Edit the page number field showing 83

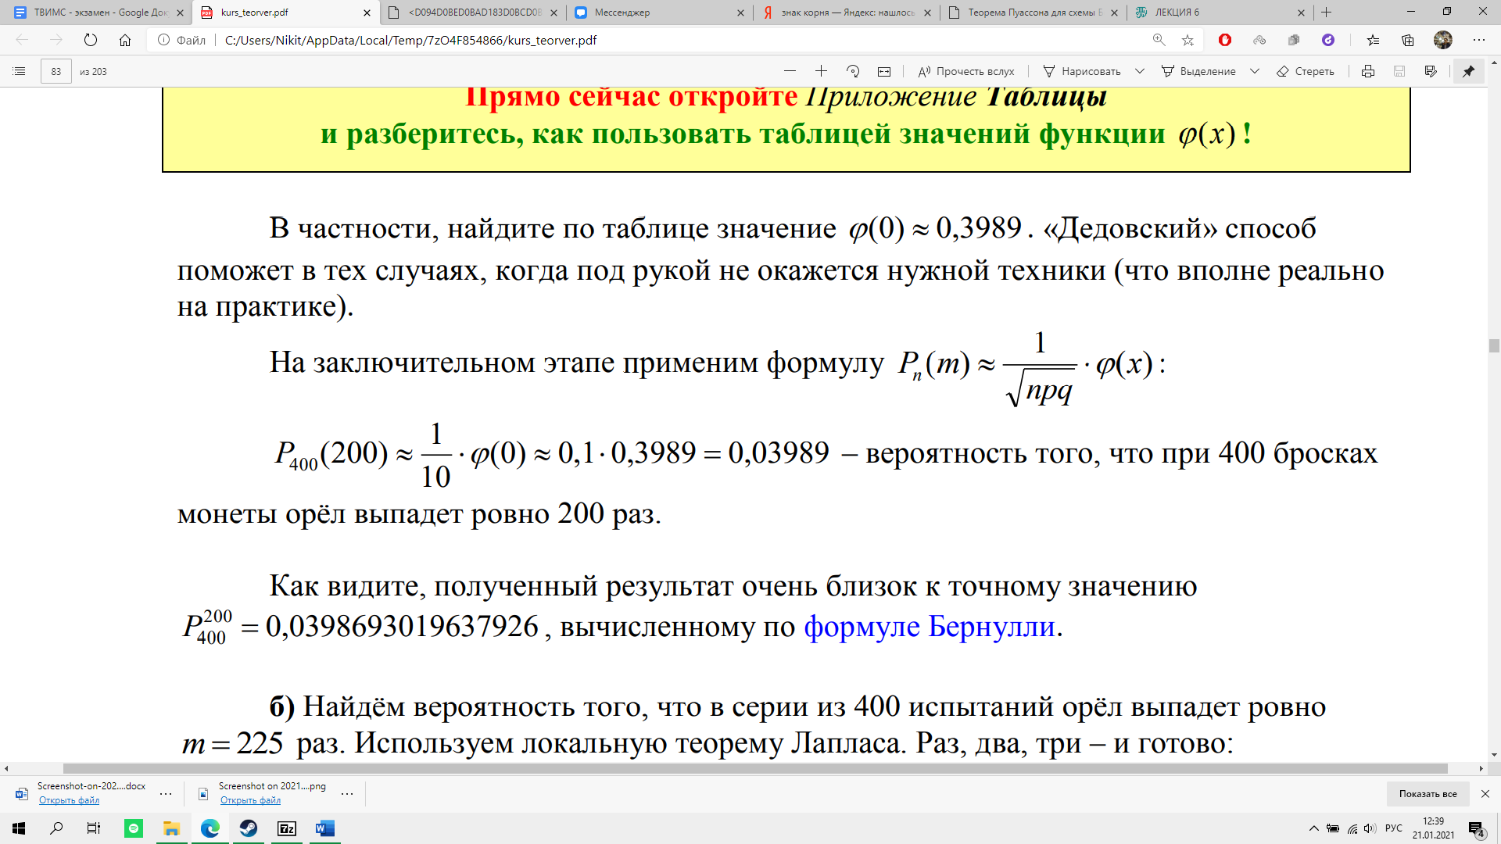pyautogui.click(x=56, y=71)
